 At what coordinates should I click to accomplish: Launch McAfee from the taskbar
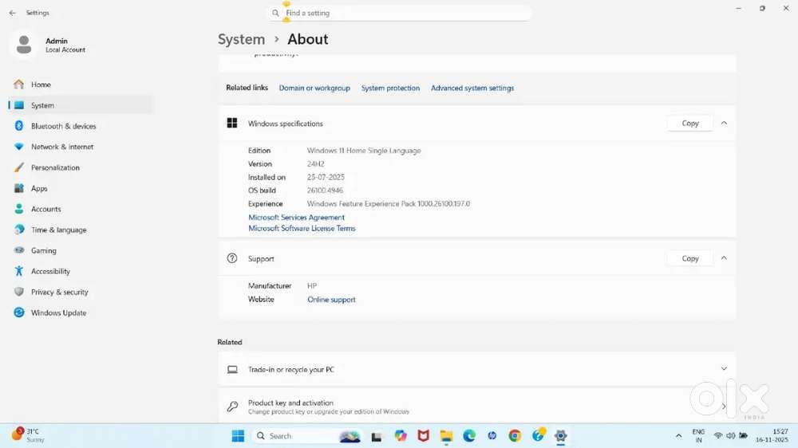pyautogui.click(x=423, y=436)
